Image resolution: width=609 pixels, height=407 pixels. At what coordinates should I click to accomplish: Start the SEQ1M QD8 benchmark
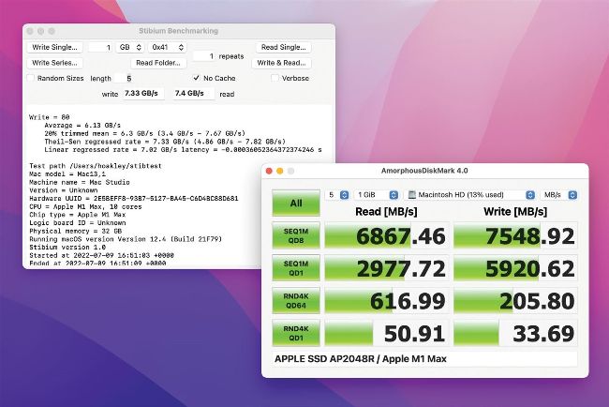pyautogui.click(x=295, y=236)
